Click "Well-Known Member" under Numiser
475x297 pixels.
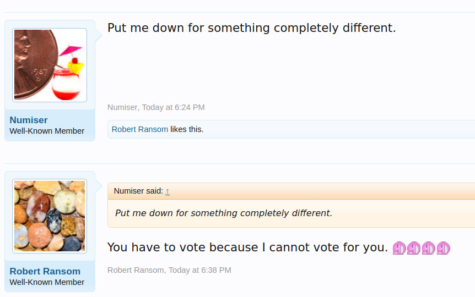[47, 131]
